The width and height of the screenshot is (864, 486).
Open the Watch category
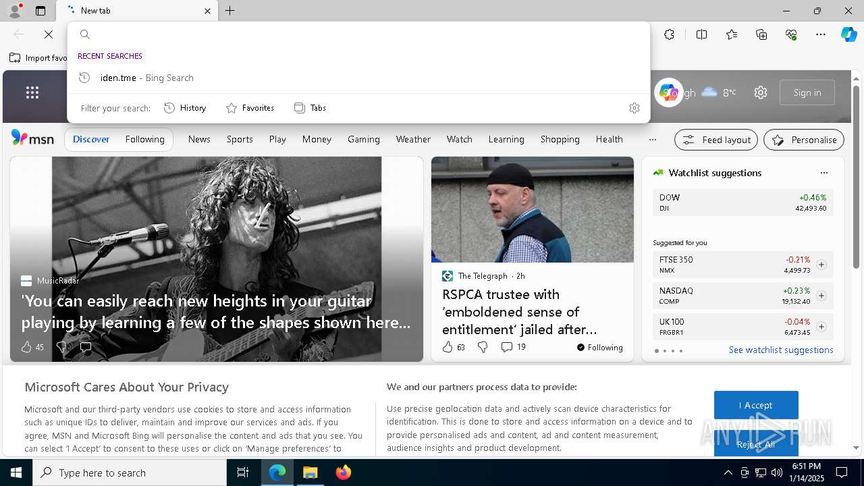click(x=459, y=139)
